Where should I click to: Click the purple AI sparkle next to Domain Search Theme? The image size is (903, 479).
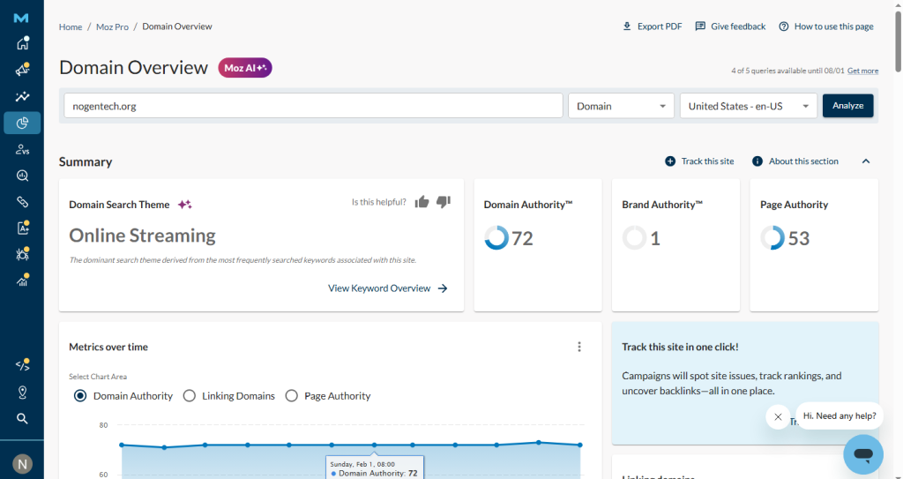[x=185, y=205]
